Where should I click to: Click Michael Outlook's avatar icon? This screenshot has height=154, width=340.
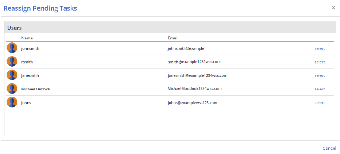coord(12,89)
